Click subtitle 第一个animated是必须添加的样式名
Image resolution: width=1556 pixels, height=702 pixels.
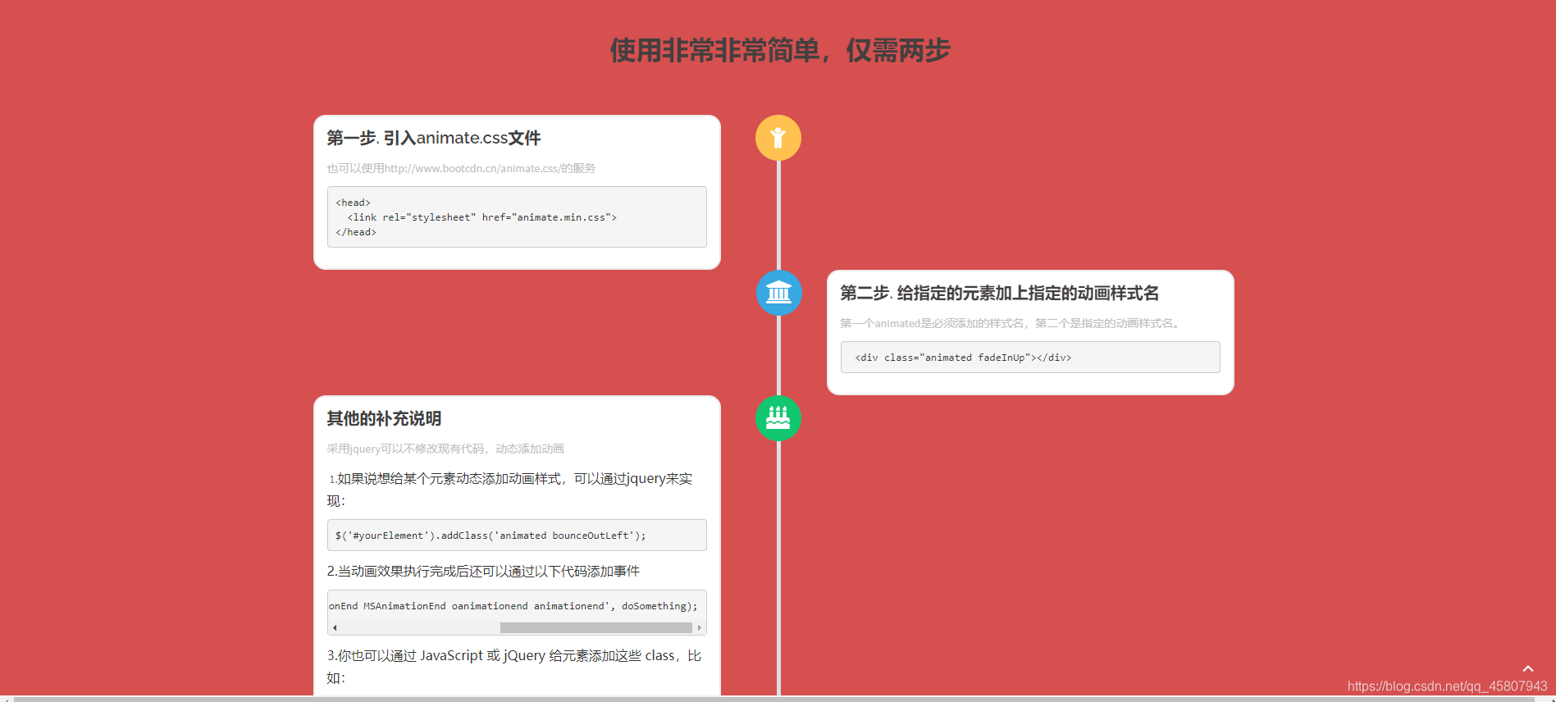1010,323
